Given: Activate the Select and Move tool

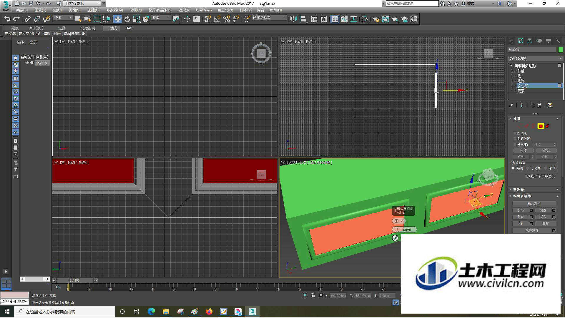Looking at the screenshot, I should 118,19.
